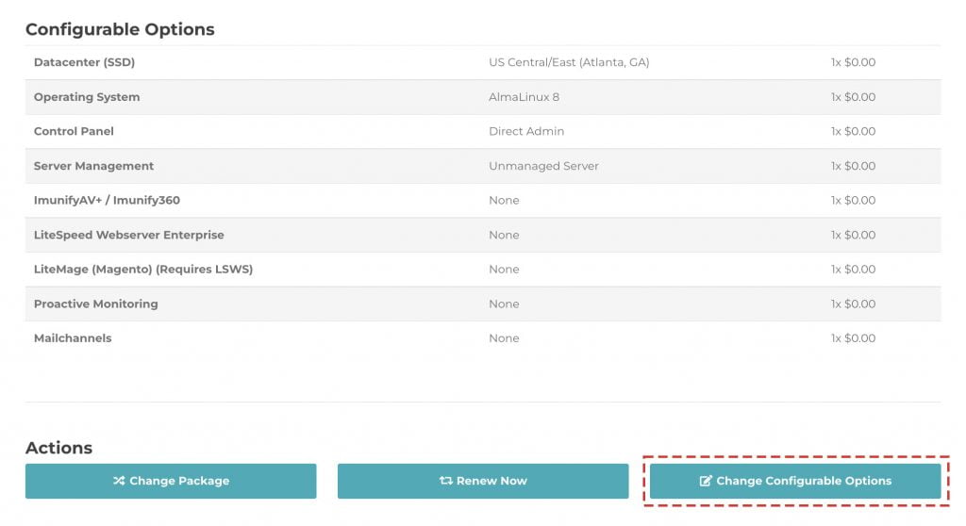This screenshot has width=966, height=526.
Task: Select the Control Panel label
Action: [74, 131]
